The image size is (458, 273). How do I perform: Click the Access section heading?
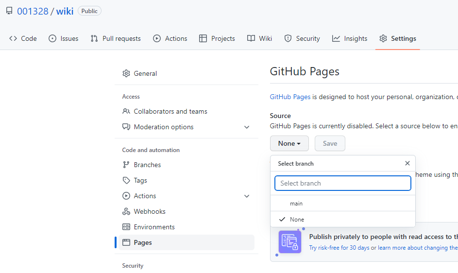[131, 97]
